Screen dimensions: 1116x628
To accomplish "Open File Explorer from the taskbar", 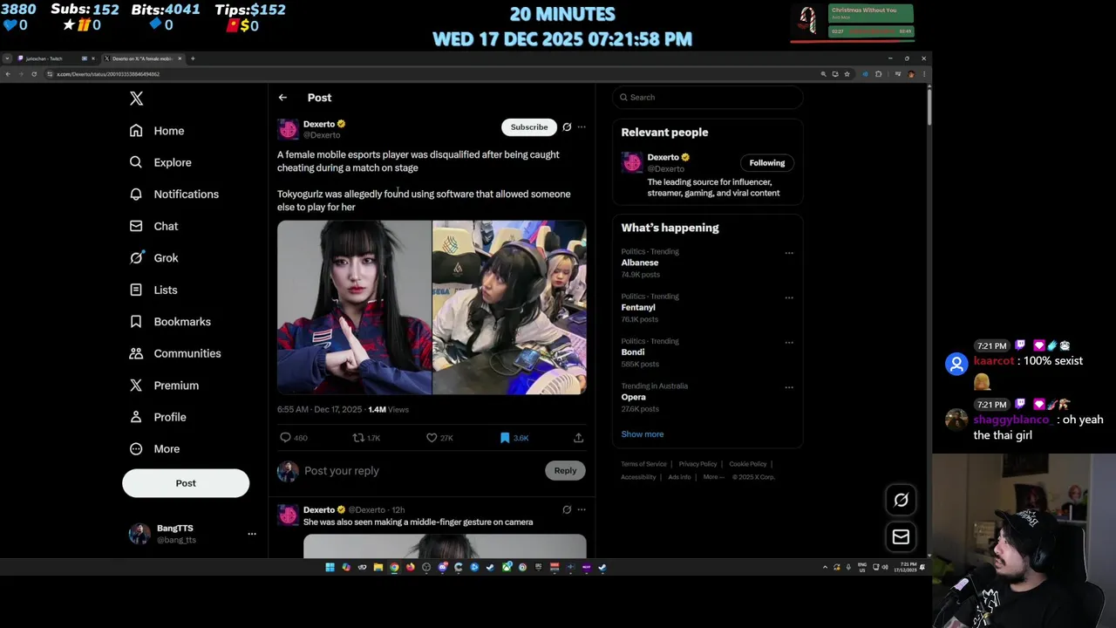I will coord(378,567).
